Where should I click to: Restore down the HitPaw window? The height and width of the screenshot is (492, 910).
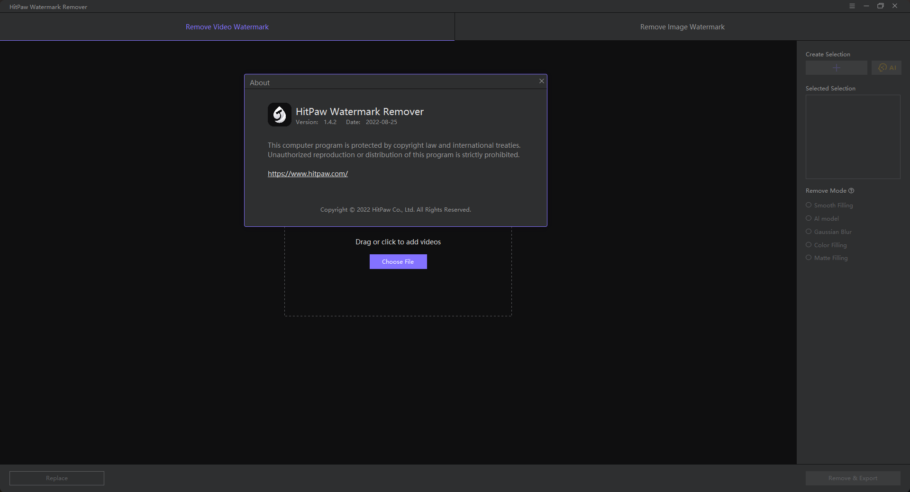[881, 6]
